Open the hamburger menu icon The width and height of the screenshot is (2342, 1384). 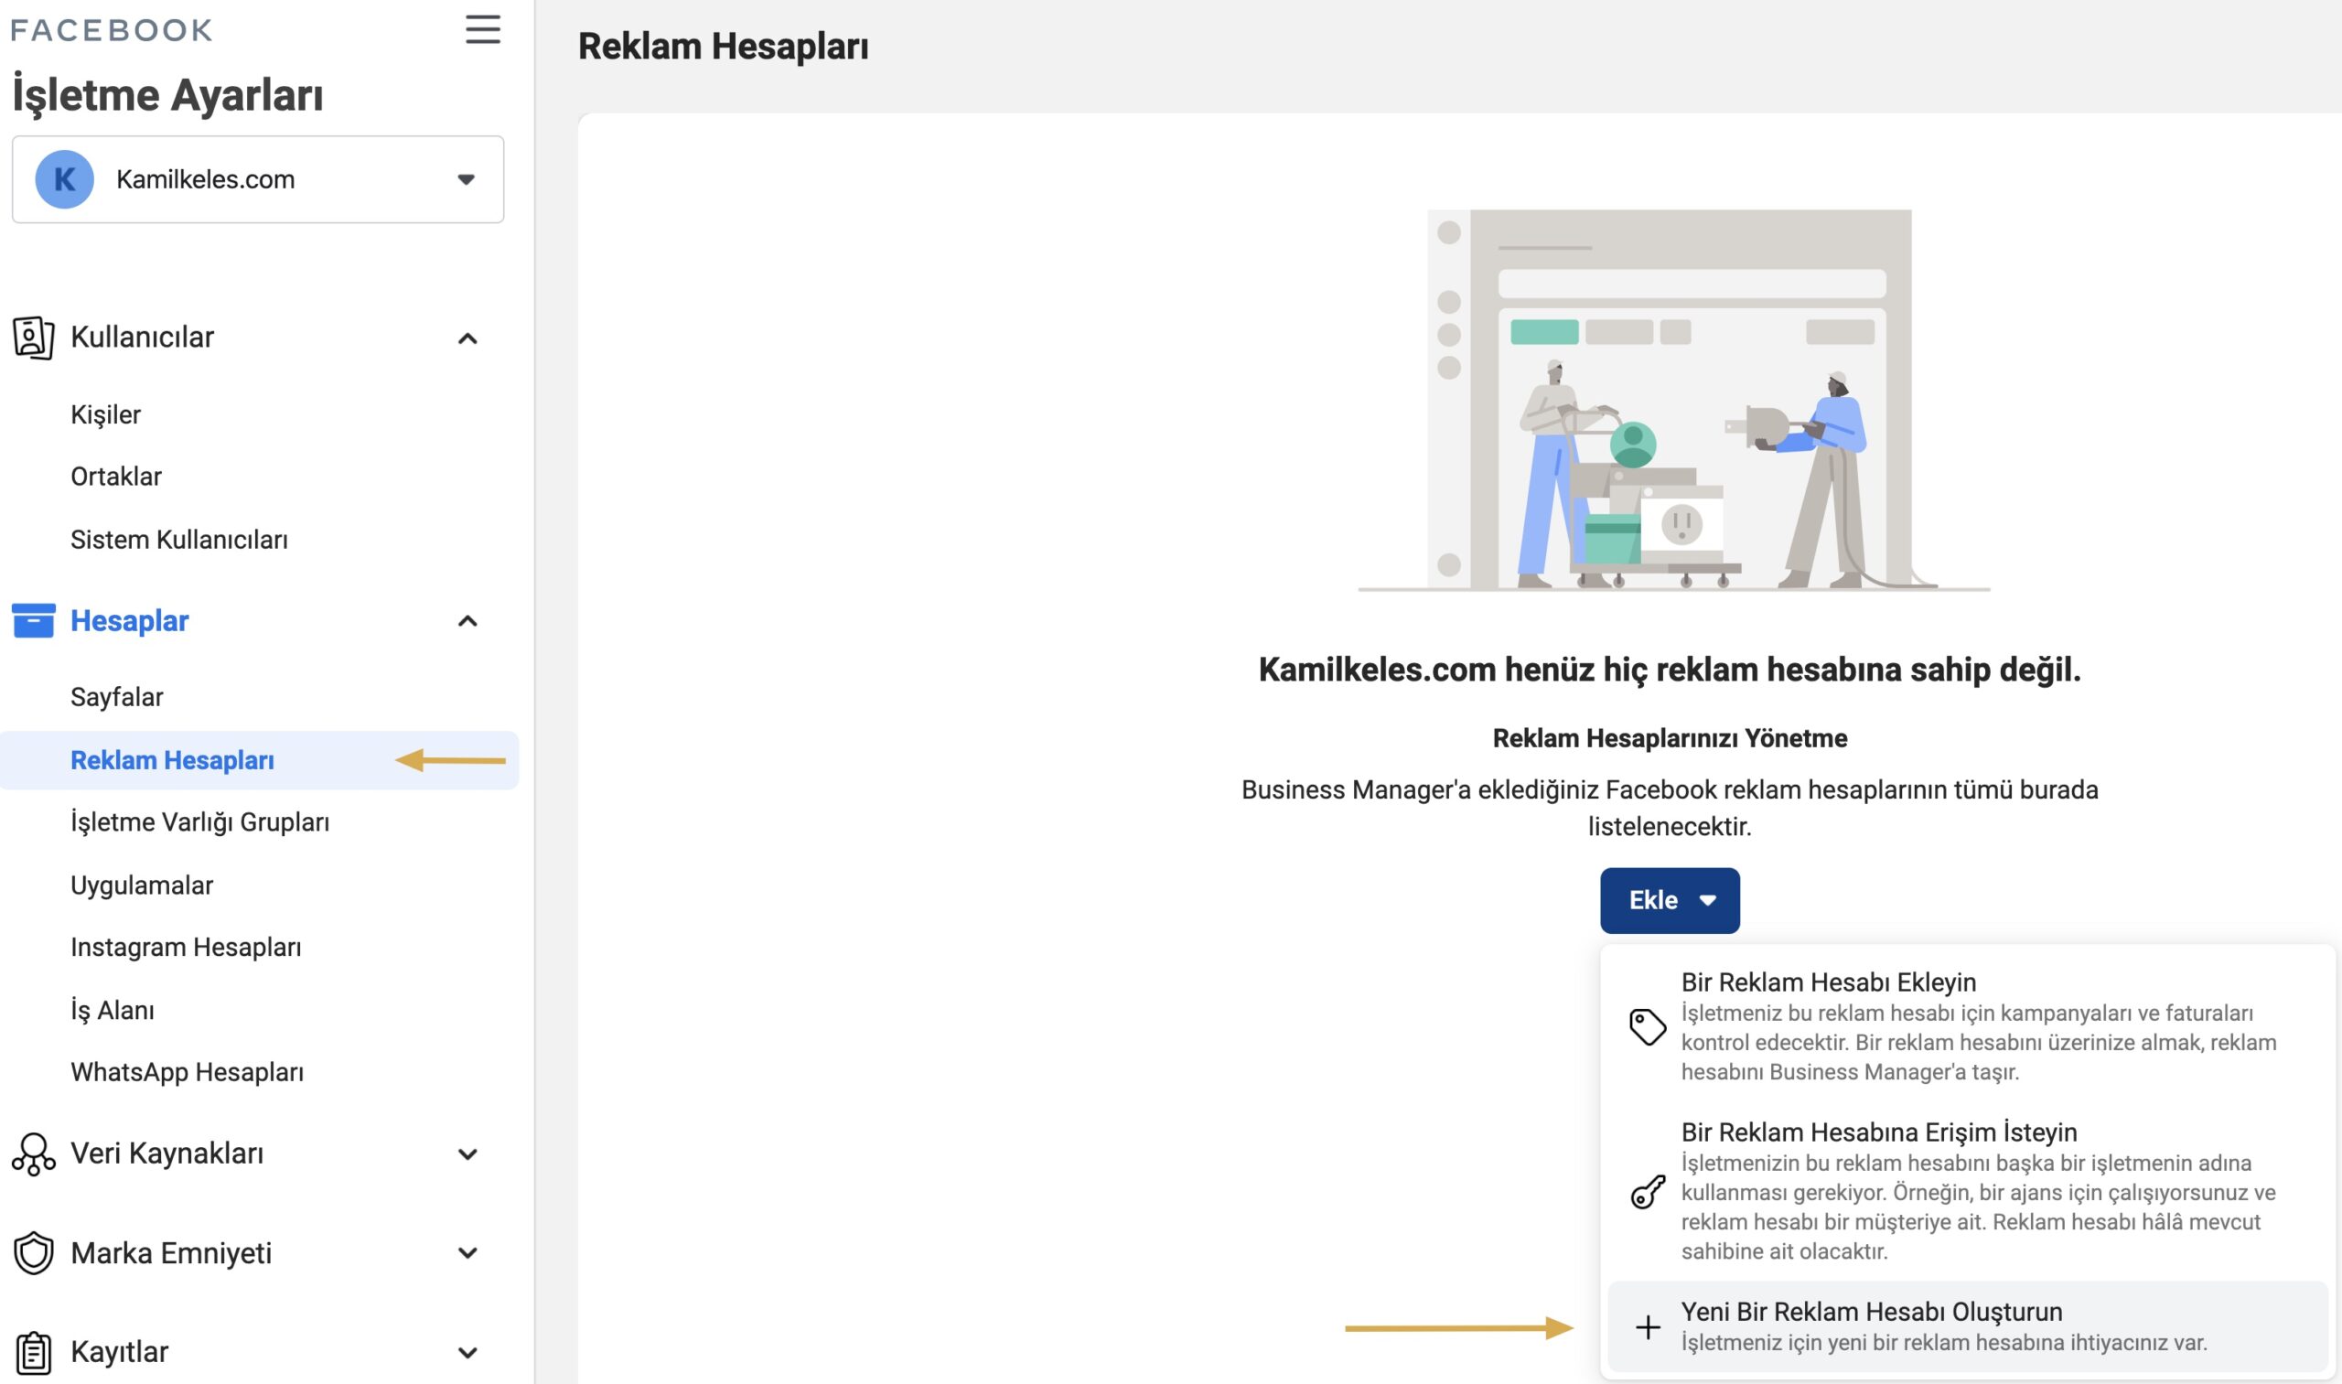[x=483, y=29]
